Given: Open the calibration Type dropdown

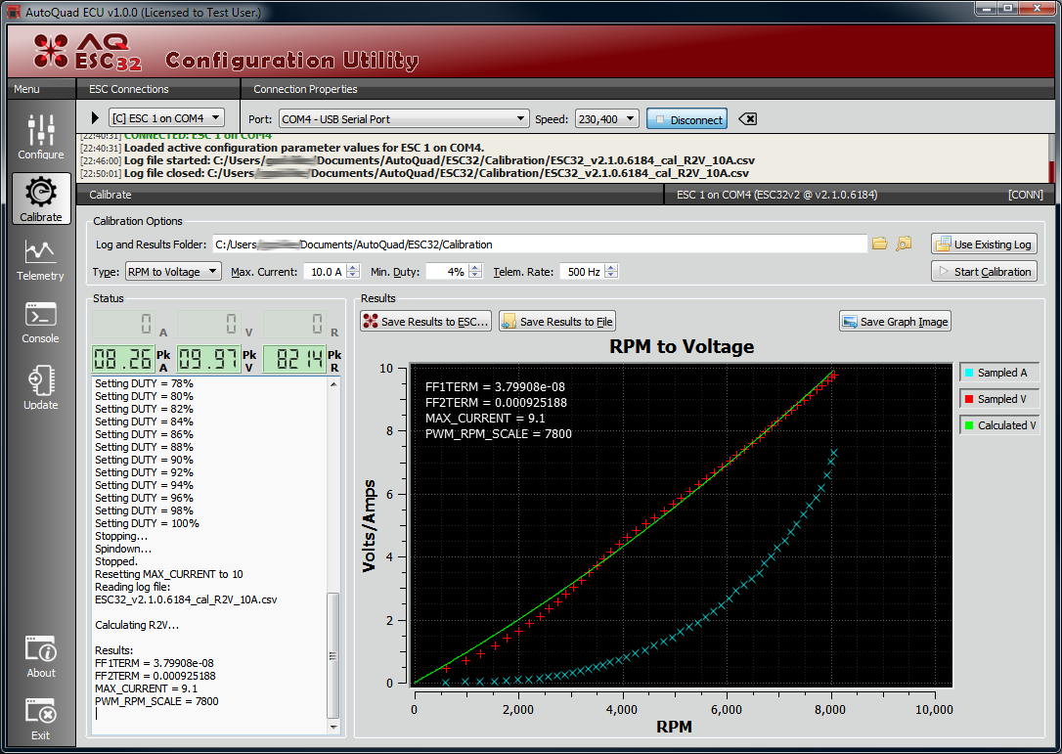Looking at the screenshot, I should click(173, 272).
